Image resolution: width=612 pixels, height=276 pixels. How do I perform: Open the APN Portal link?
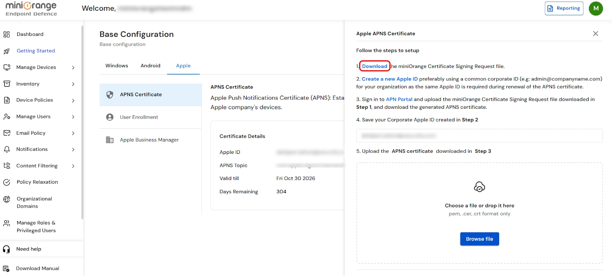(399, 99)
